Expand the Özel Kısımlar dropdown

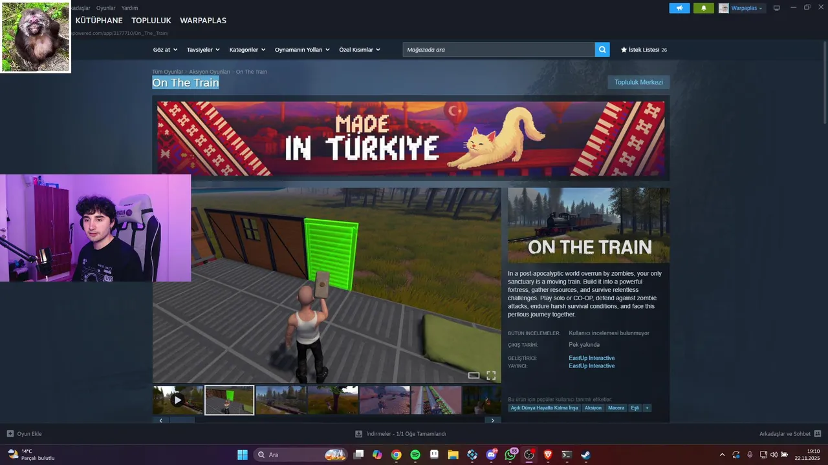click(360, 50)
